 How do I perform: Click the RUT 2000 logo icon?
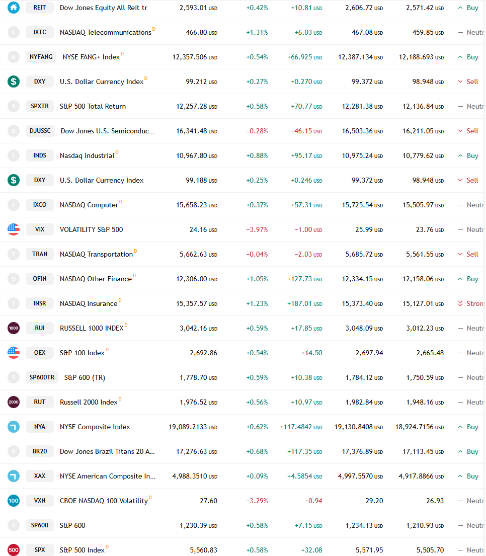(x=14, y=402)
